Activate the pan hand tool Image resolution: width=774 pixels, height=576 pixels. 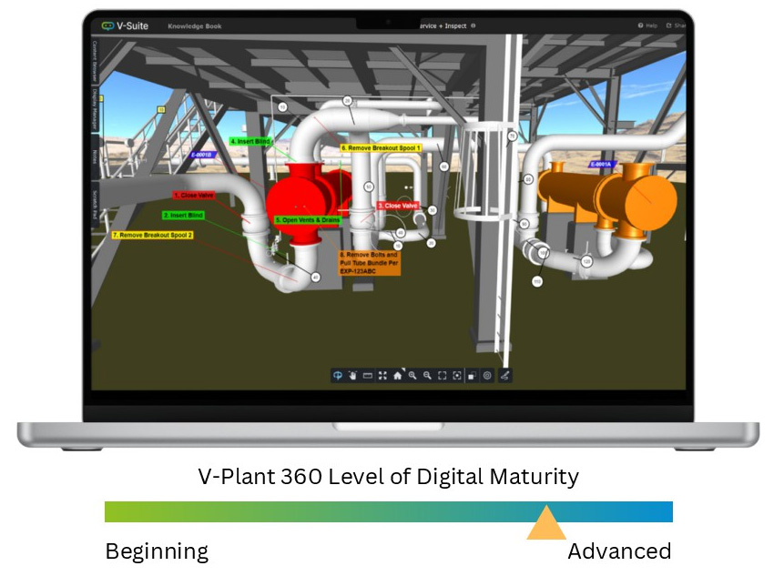352,375
